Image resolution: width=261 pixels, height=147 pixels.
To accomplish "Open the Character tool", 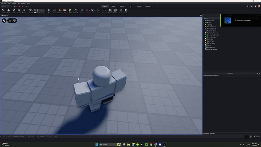I will click(x=60, y=11).
